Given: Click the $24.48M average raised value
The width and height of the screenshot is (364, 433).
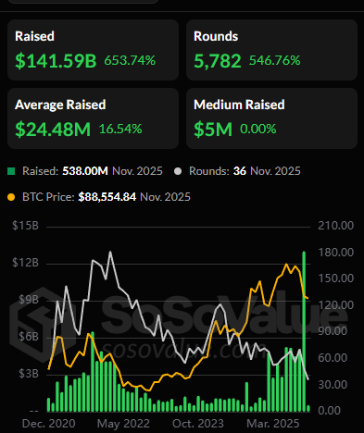Looking at the screenshot, I should (53, 129).
